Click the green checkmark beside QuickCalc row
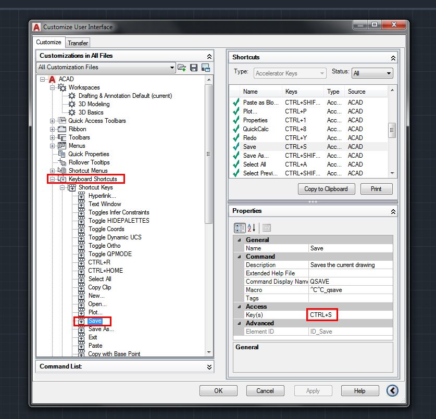The image size is (436, 419). [x=236, y=129]
